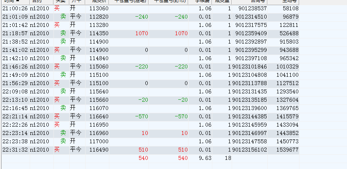
Task: Click the price 117000
Action: click(x=99, y=141)
